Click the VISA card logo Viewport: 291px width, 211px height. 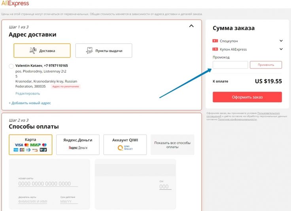point(19,145)
